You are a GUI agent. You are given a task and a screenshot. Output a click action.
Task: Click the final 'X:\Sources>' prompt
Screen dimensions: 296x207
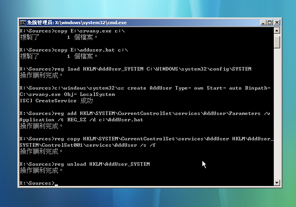(x=37, y=183)
